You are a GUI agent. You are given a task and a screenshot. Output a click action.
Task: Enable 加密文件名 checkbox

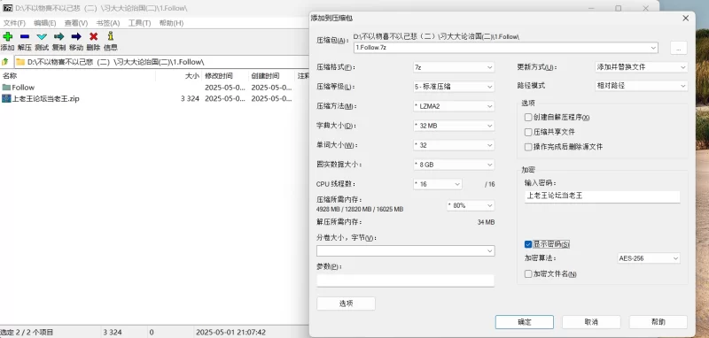pos(527,274)
